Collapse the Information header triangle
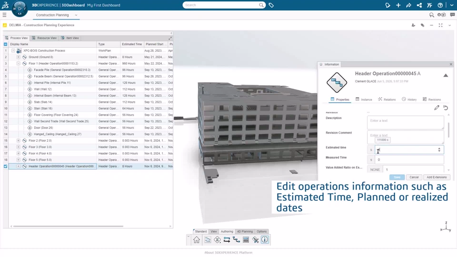The image size is (457, 257). (x=446, y=76)
